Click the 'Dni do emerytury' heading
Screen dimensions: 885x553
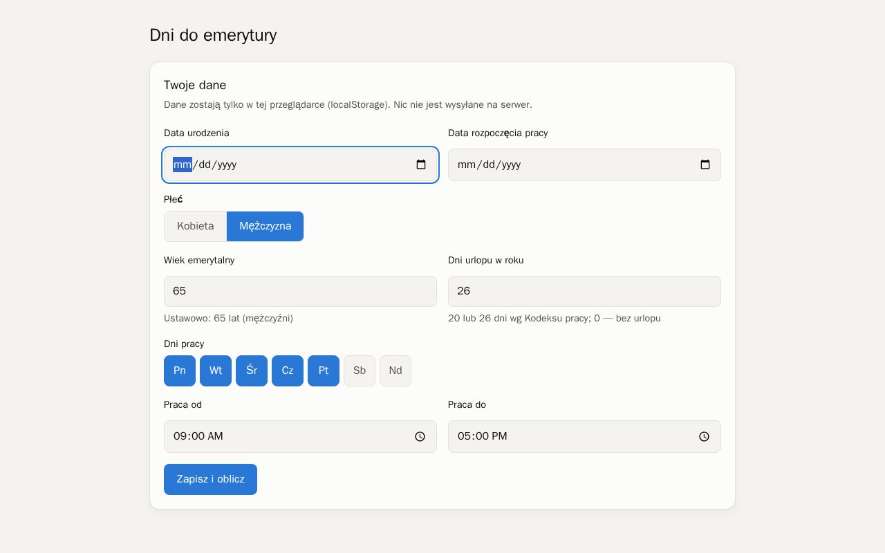[213, 35]
